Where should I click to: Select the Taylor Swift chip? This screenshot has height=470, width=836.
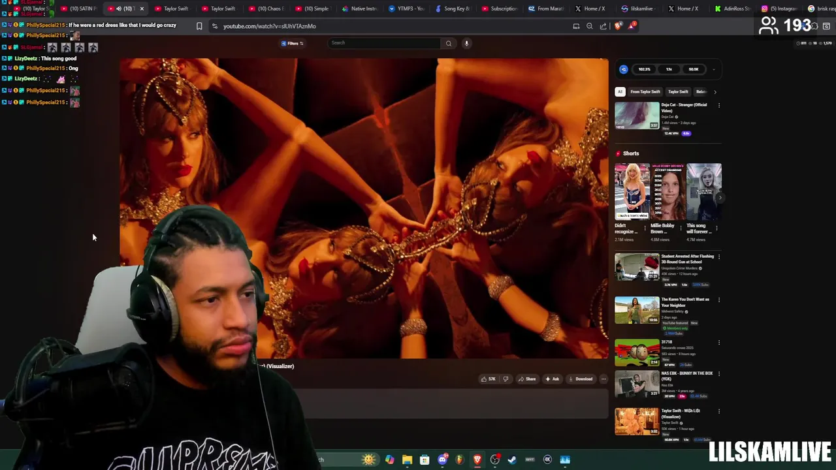pyautogui.click(x=678, y=91)
